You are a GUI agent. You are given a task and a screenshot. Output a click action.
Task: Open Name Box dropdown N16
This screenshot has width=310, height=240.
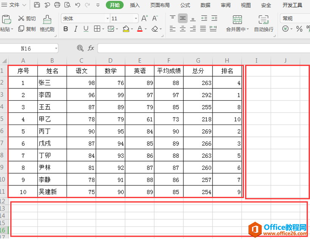point(56,48)
